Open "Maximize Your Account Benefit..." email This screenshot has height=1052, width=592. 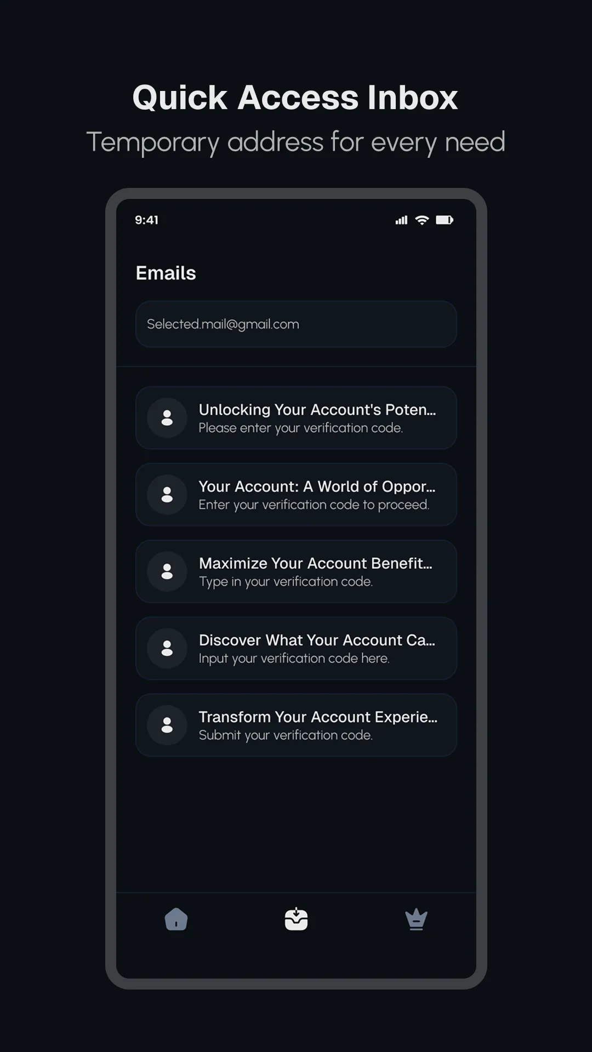pos(316,563)
